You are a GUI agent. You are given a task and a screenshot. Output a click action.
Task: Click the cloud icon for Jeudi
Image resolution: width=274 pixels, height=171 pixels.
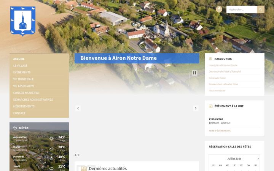[51, 168]
